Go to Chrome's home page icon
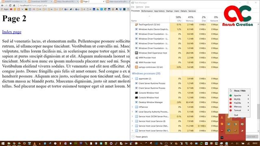The height and width of the screenshot is (146, 260). [14, 5]
